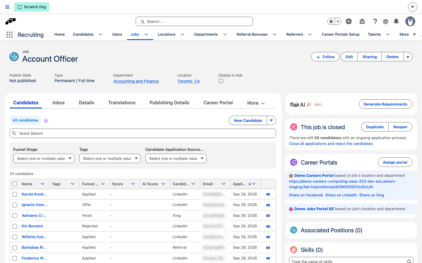The height and width of the screenshot is (263, 422).
Task: Check the Karola Knob row checkbox
Action: tap(15, 194)
